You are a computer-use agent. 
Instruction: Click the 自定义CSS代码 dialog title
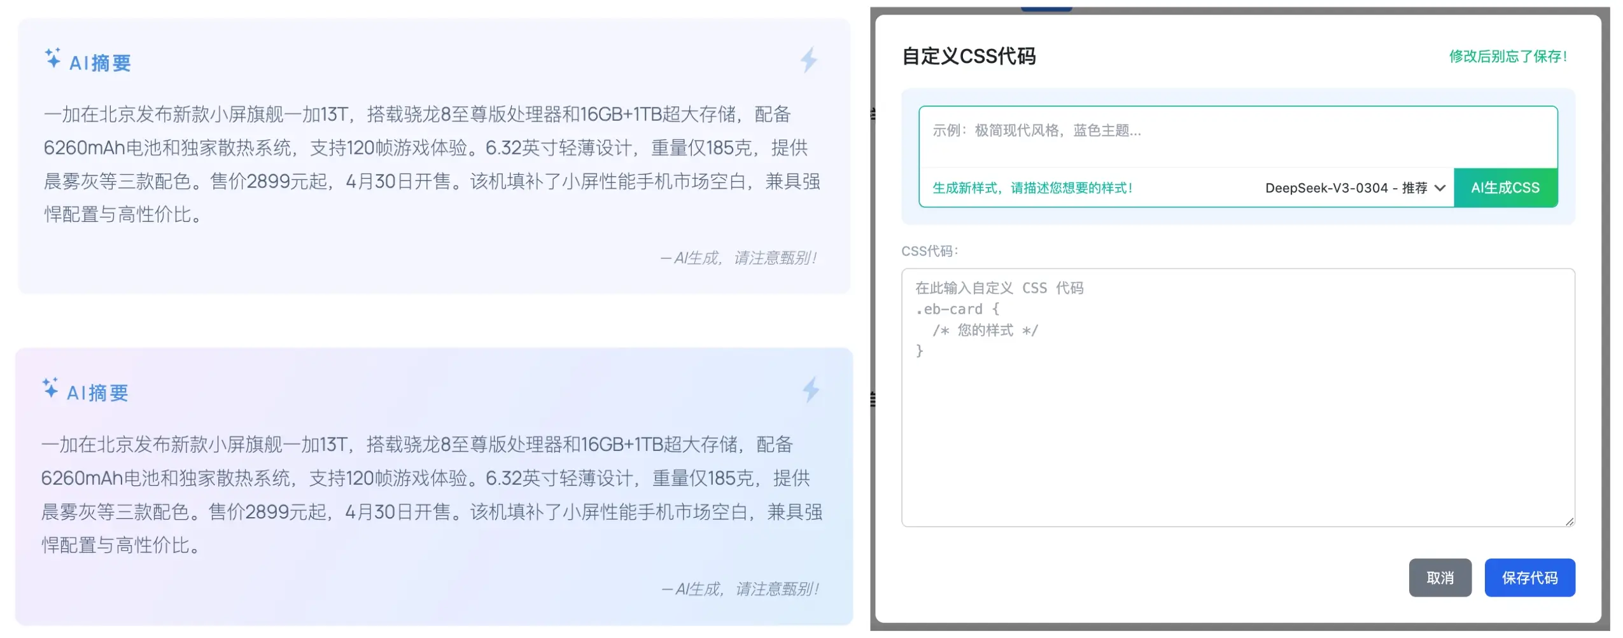tap(969, 56)
